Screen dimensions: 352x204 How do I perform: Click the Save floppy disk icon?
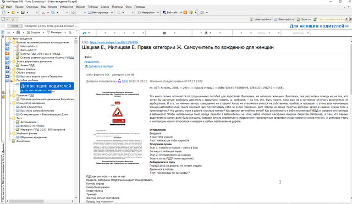[23, 13]
